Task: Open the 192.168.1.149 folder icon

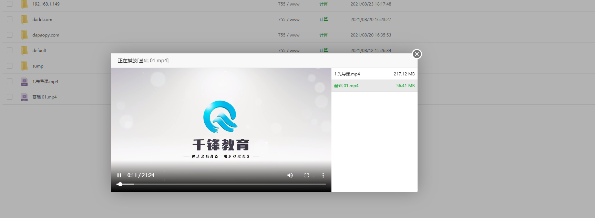Action: 24,4
